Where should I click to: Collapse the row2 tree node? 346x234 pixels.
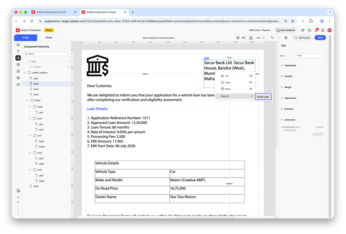pos(30,153)
